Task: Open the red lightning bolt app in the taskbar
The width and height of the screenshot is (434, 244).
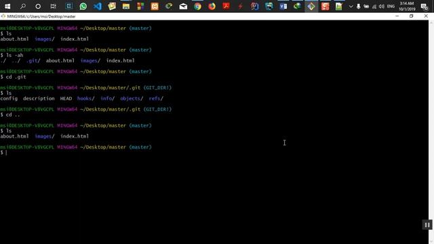Action: pos(240,6)
